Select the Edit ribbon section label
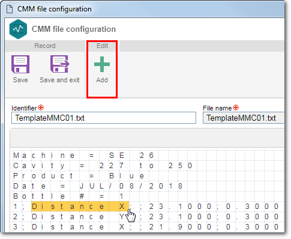The image size is (291, 239). (102, 46)
